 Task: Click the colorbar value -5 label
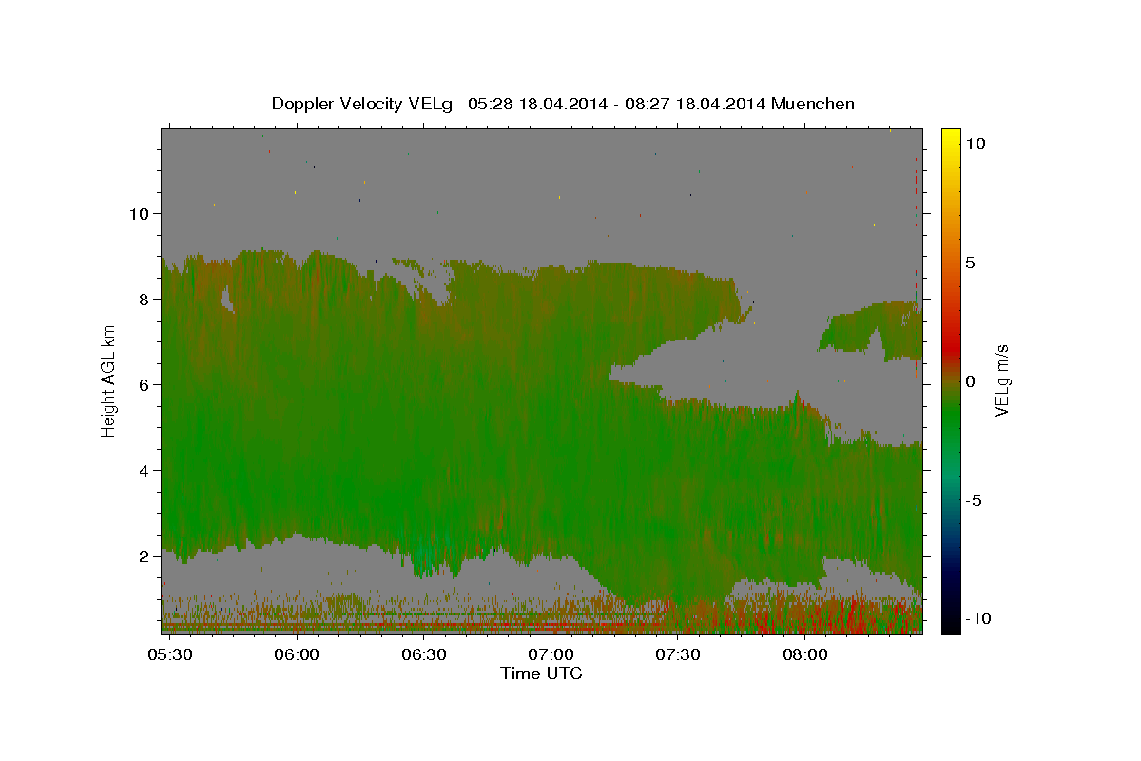[x=974, y=500]
